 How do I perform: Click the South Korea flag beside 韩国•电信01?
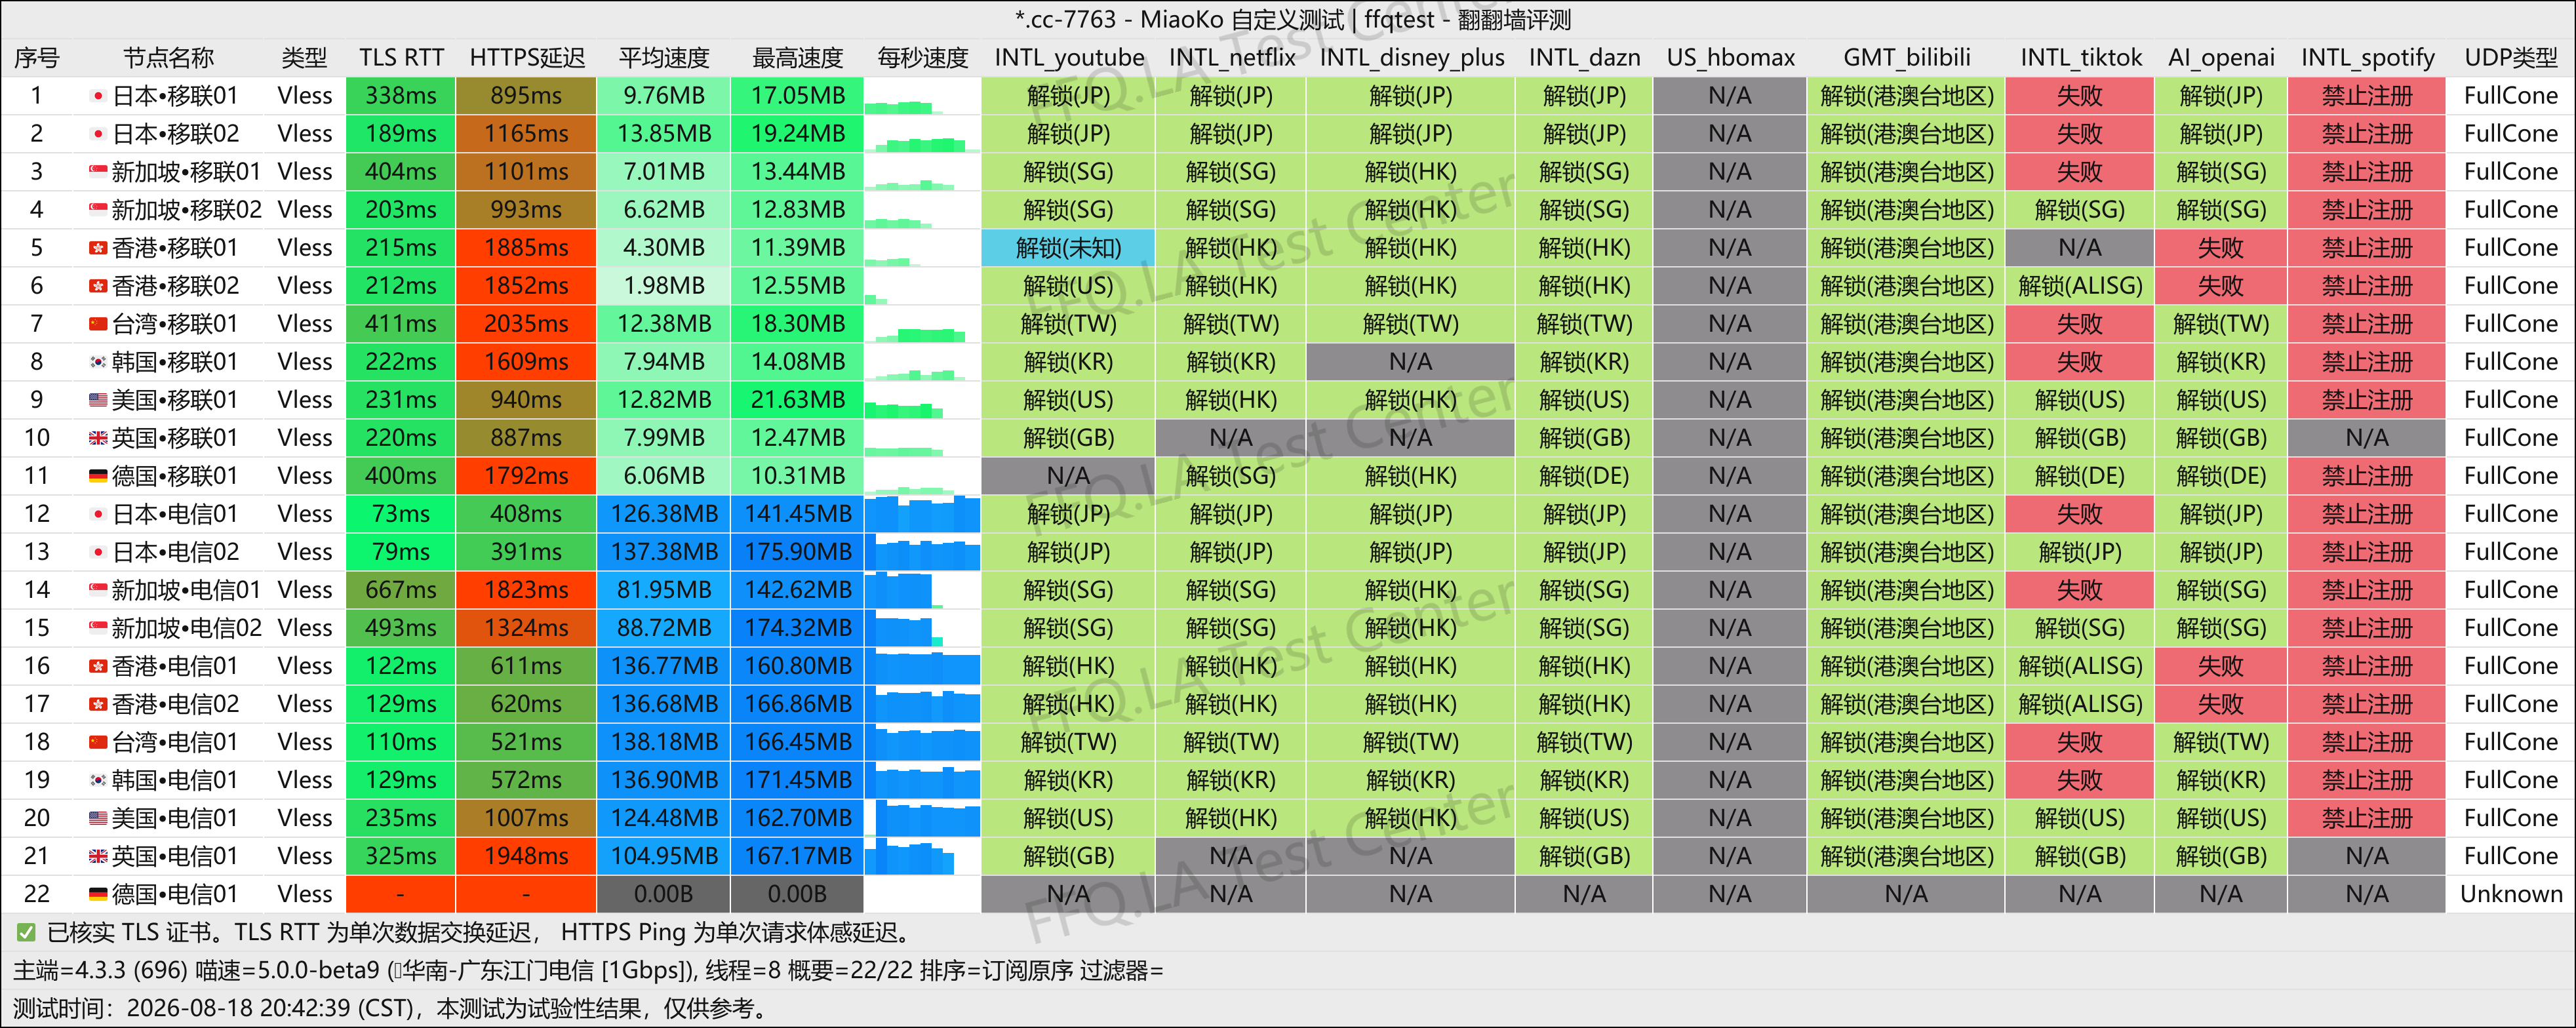point(98,780)
